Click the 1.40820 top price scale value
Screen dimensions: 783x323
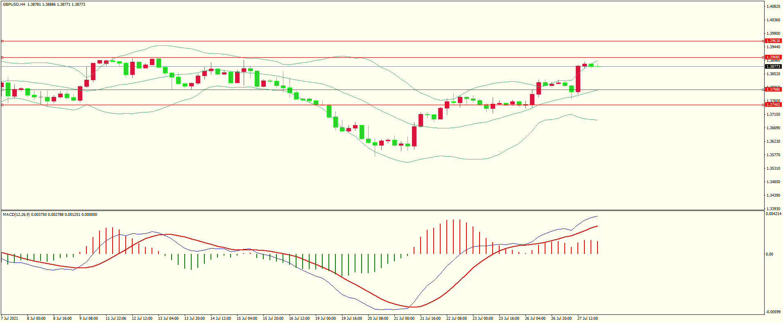click(773, 7)
